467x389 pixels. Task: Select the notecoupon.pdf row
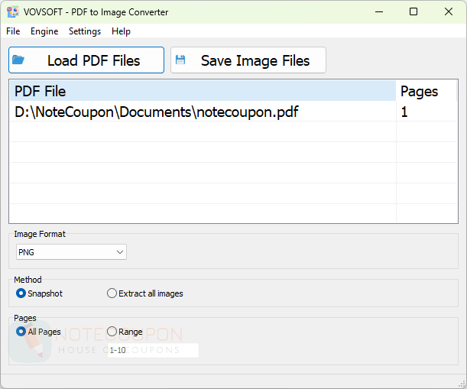[x=234, y=112]
